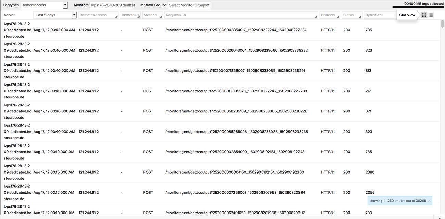Select the log row with BytesSent 2380

(219, 172)
